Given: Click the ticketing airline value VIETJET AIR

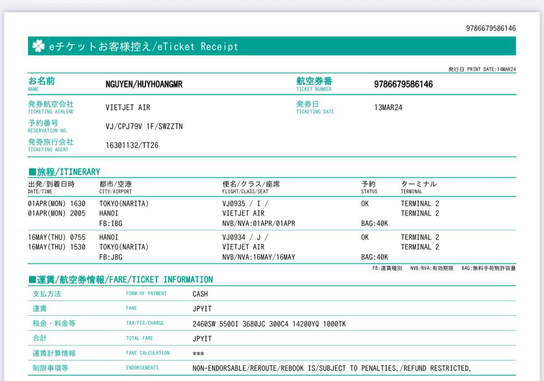Looking at the screenshot, I should pyautogui.click(x=128, y=107).
